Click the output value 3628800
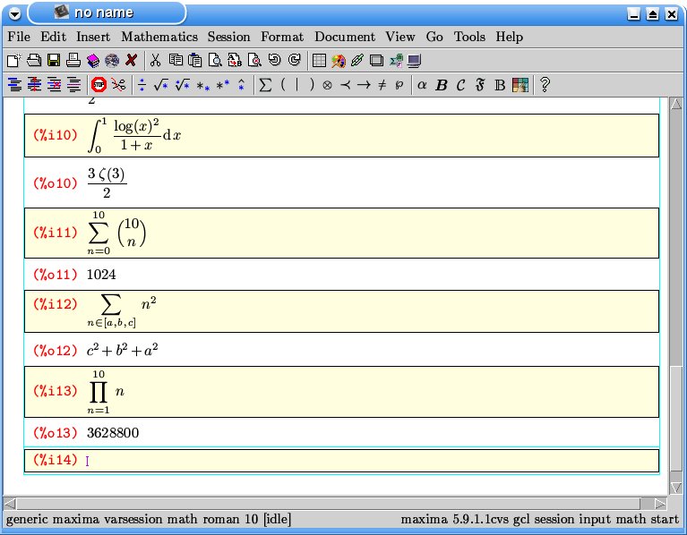The image size is (687, 535). [113, 433]
